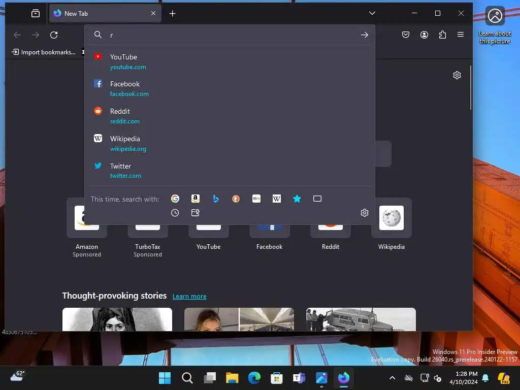Screen dimensions: 520x390
Task: Search this time with DuckDuckGo
Action: (236, 199)
